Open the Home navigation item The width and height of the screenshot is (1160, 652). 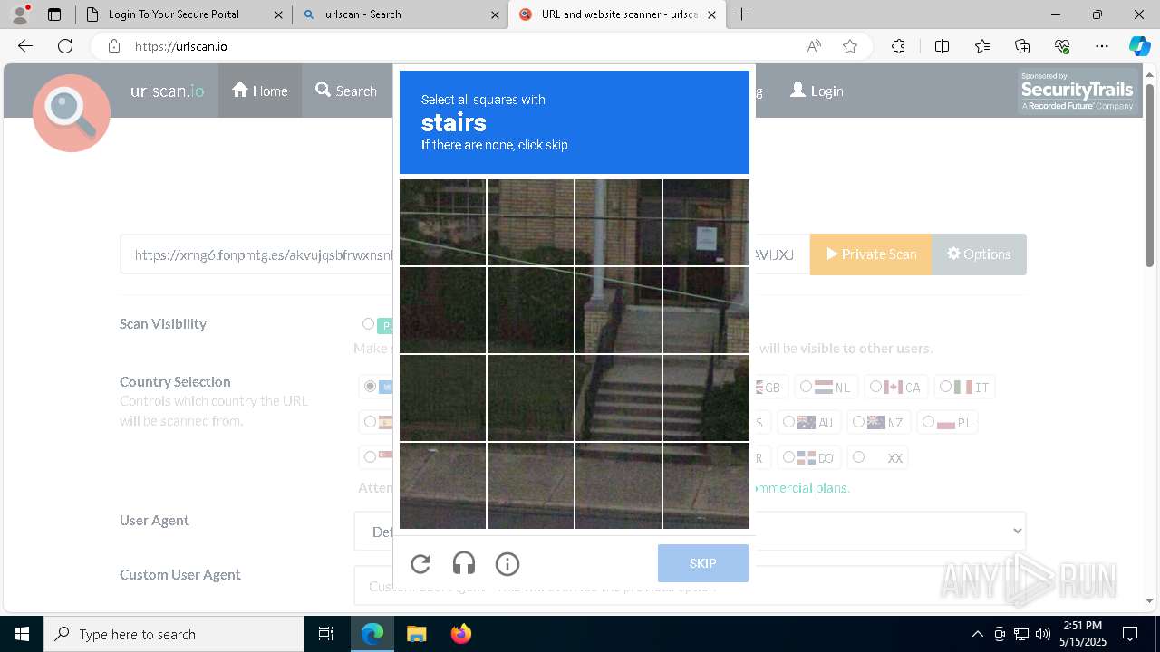click(x=260, y=91)
